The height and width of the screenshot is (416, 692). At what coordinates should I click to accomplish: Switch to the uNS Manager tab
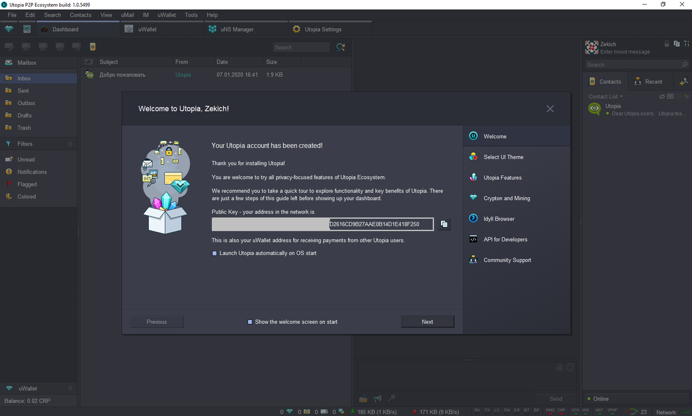246,29
